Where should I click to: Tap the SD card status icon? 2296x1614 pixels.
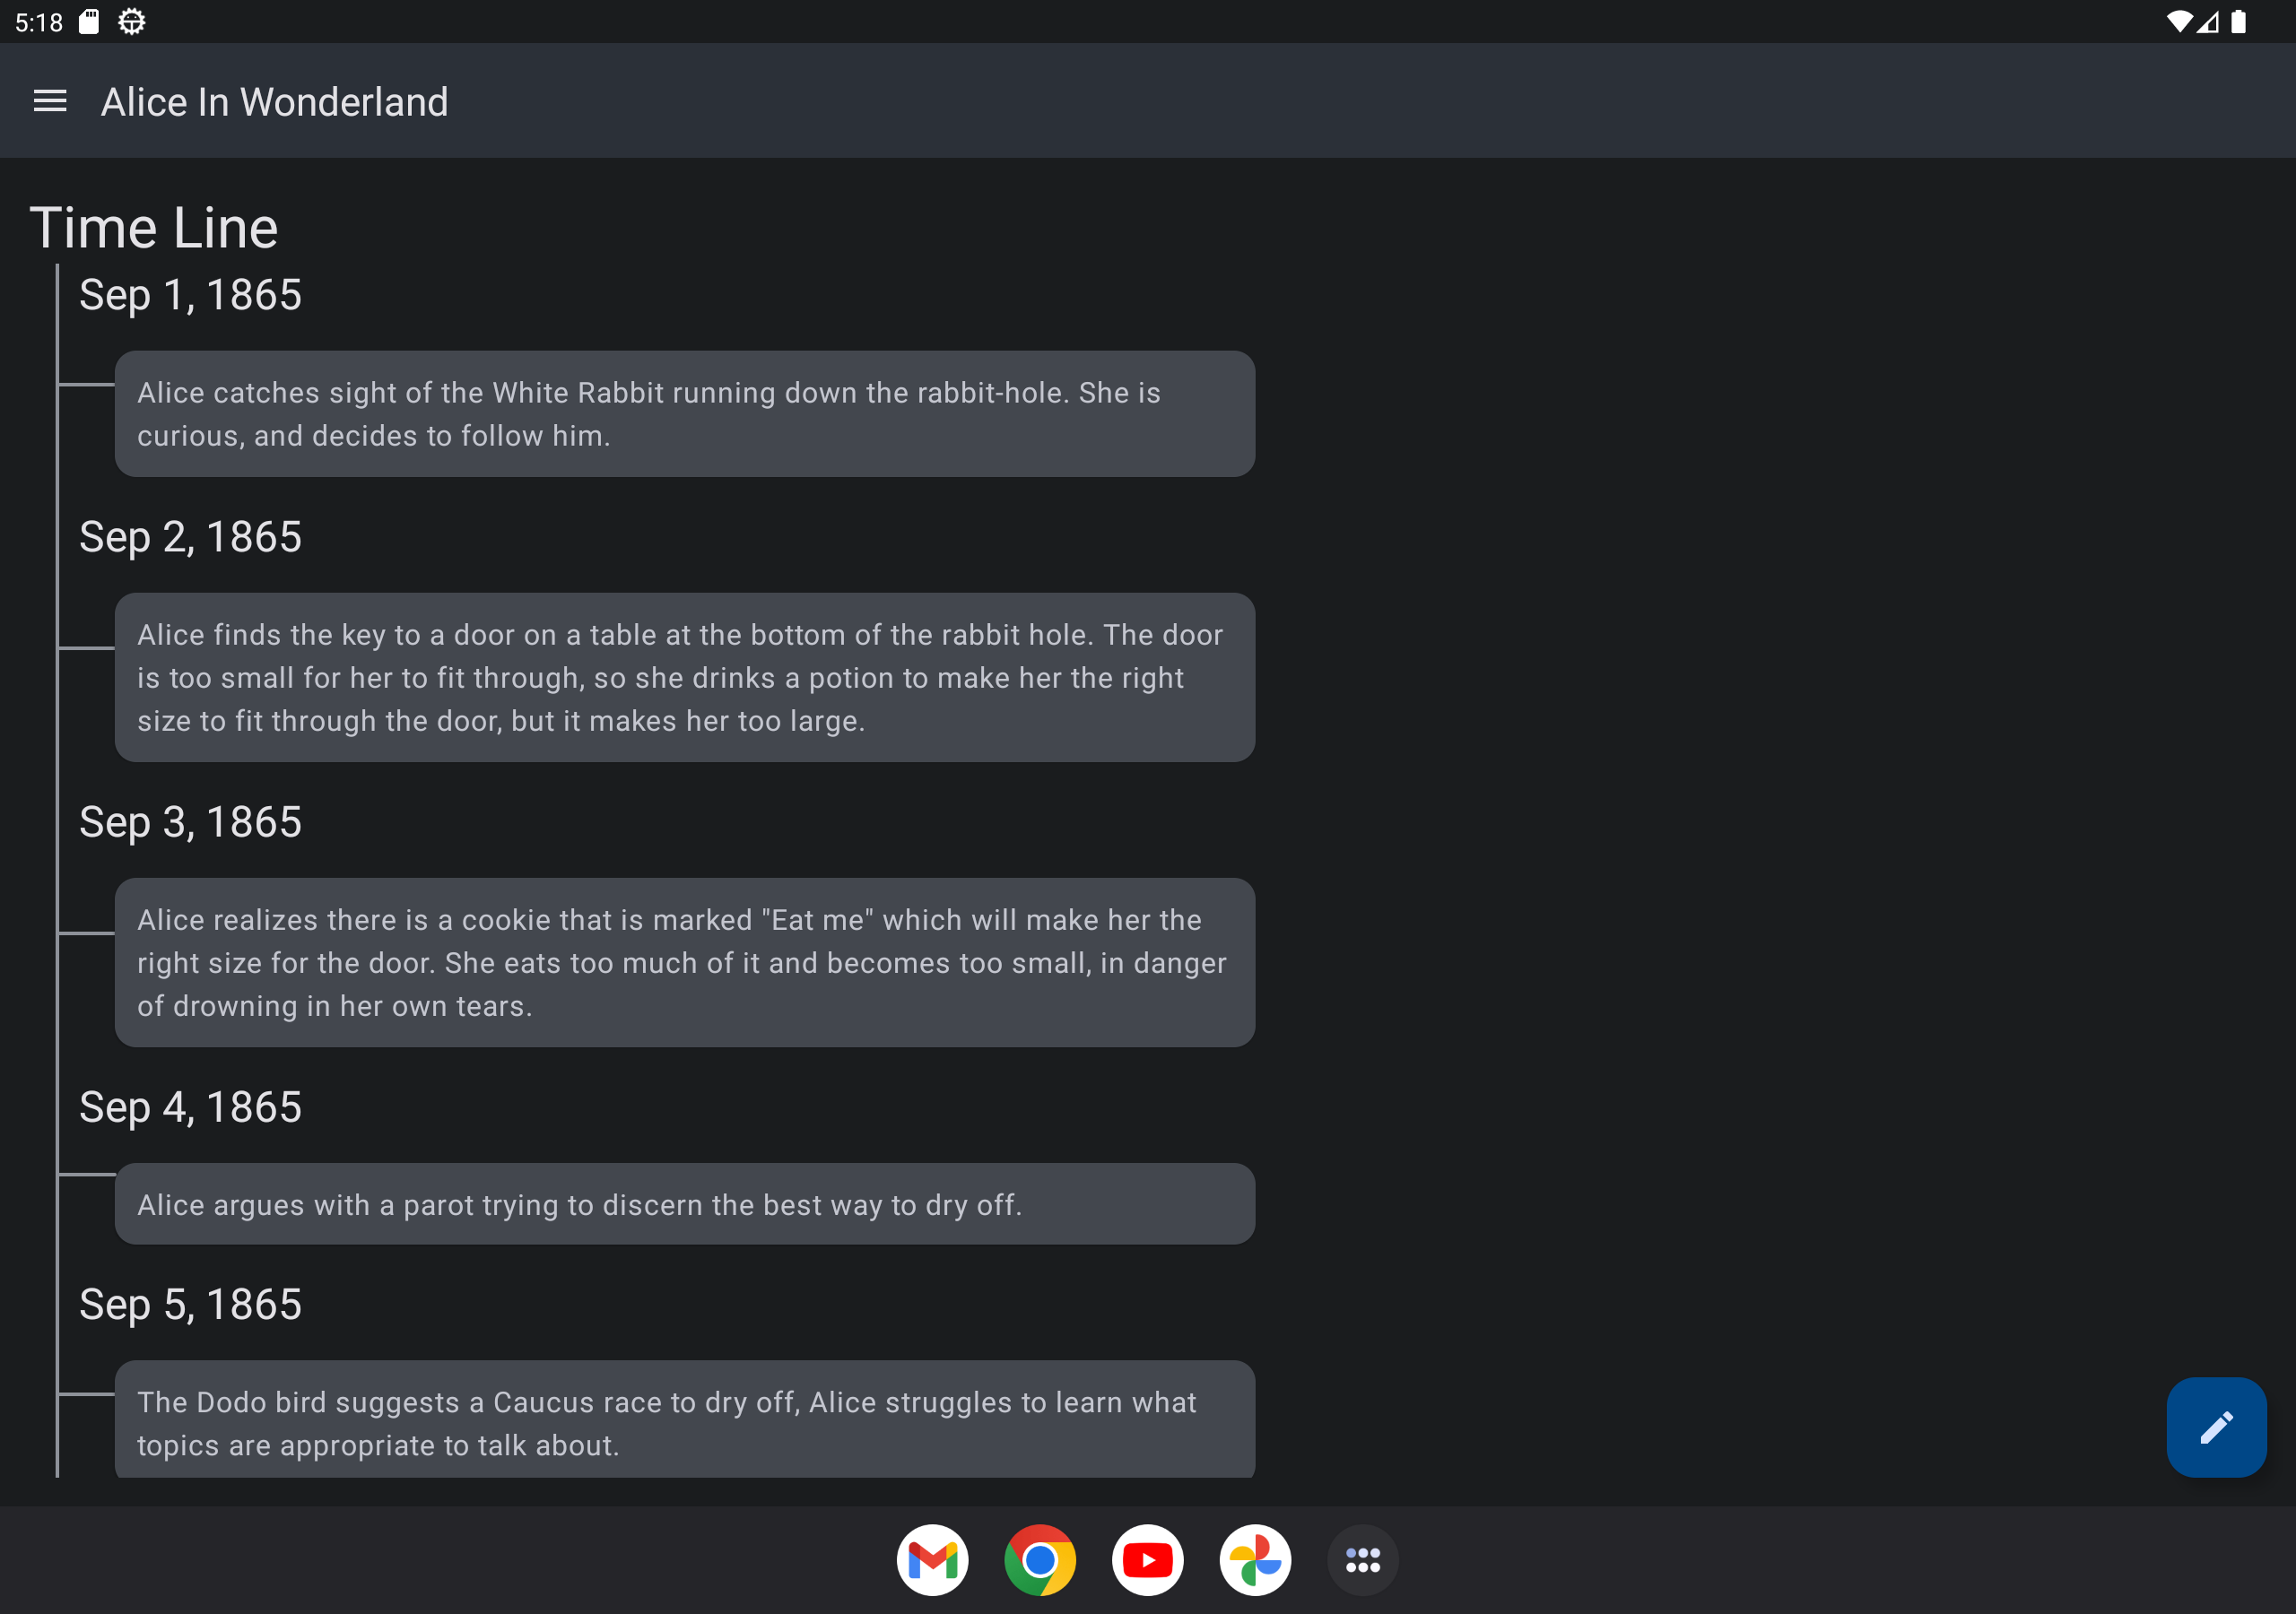point(89,22)
